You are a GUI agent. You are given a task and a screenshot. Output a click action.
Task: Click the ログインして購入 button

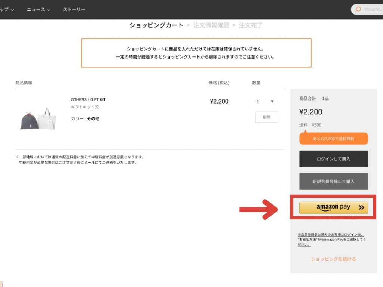pyautogui.click(x=333, y=159)
